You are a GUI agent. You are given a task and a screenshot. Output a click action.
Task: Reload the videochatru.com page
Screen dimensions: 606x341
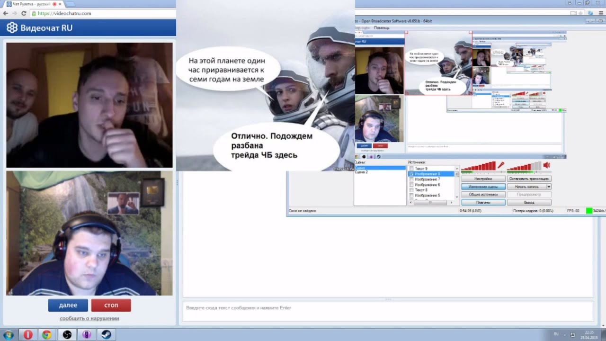[23, 13]
